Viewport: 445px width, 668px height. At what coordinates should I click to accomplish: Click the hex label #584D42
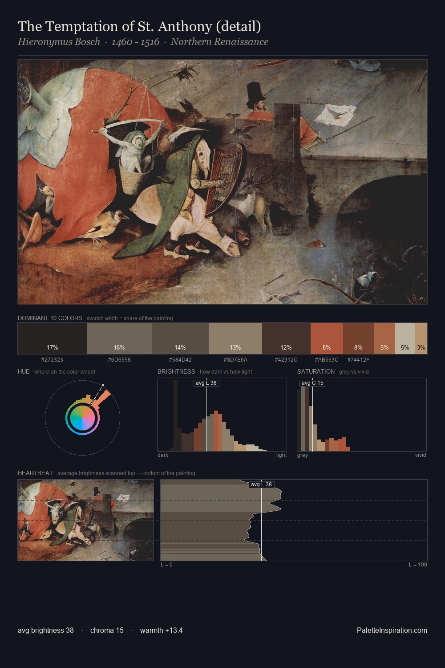pyautogui.click(x=180, y=360)
